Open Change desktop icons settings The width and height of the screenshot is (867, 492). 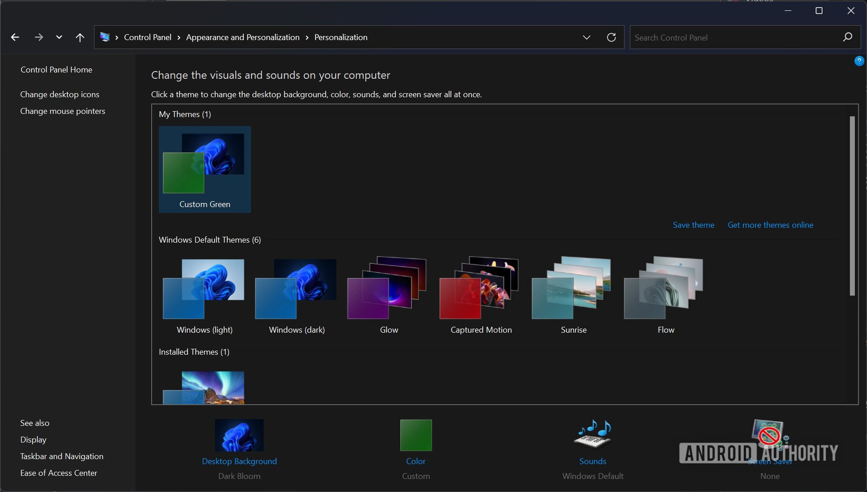point(60,94)
